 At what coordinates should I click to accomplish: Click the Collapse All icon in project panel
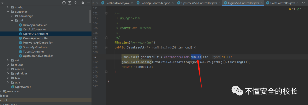(76, 3)
